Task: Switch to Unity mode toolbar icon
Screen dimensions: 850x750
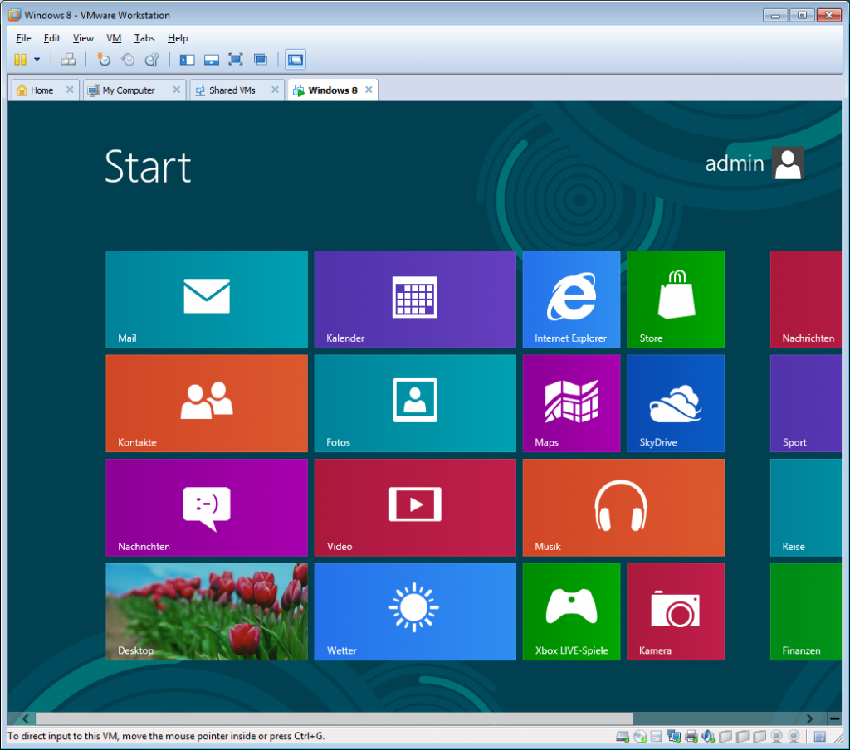Action: coord(261,60)
